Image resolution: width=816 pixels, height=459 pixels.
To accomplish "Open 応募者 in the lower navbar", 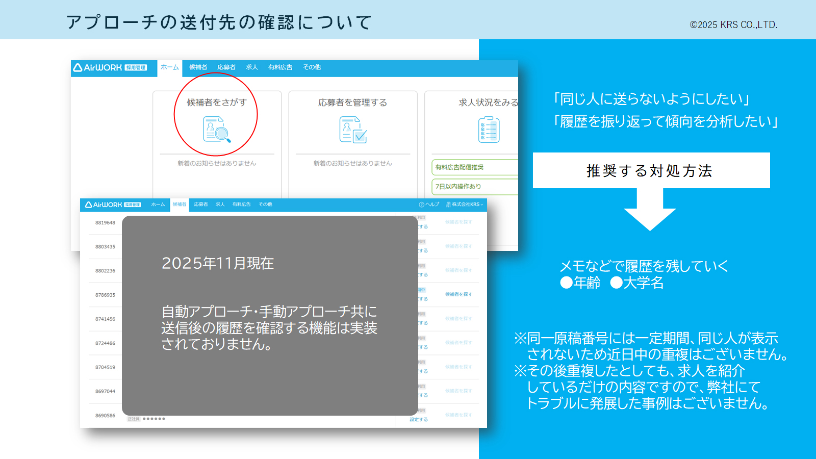I will click(201, 205).
